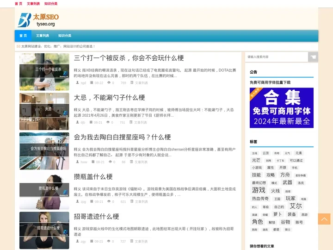Image resolution: width=333 pixels, height=250 pixels.
Task: Click the author icon for the 三个打一个被反杀 post
Action: pyautogui.click(x=78, y=82)
